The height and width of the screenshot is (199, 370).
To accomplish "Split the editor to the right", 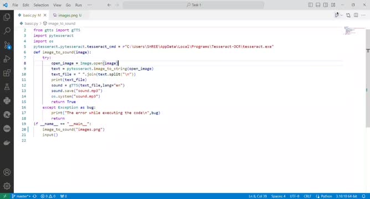I will [x=356, y=15].
